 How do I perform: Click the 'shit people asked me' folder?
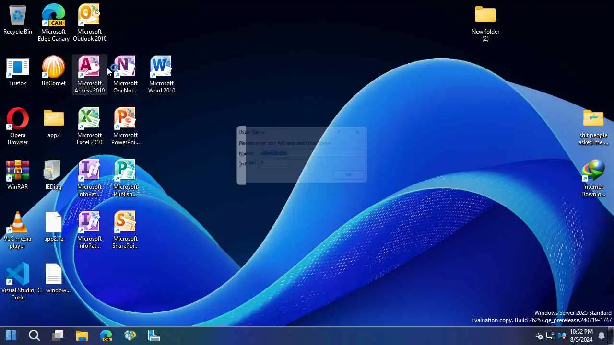tap(593, 126)
